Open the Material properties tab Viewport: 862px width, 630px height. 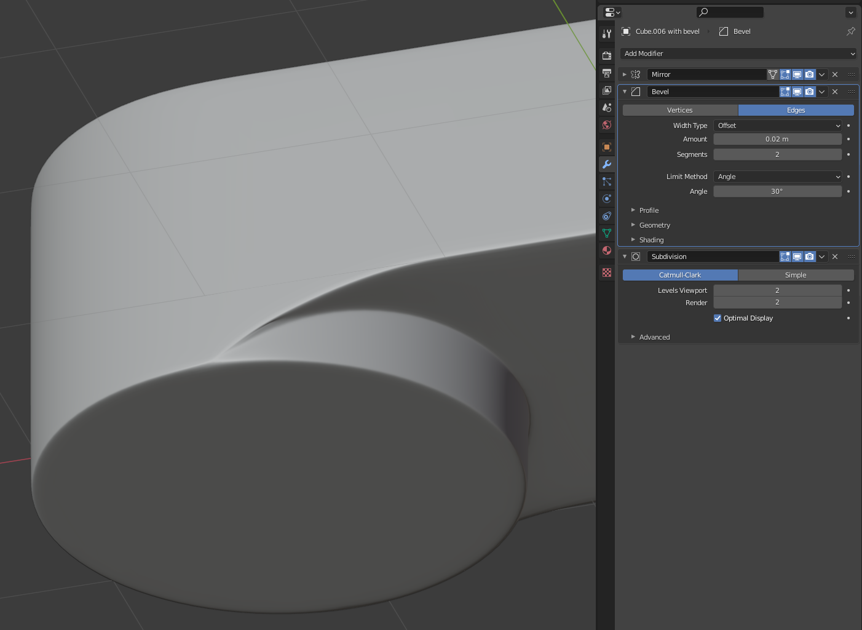607,250
